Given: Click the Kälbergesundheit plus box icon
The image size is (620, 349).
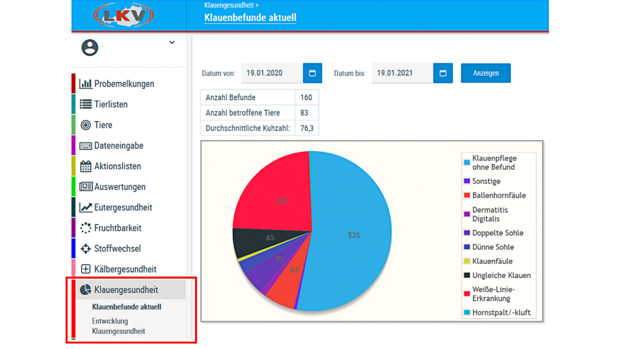Looking at the screenshot, I should pos(86,269).
